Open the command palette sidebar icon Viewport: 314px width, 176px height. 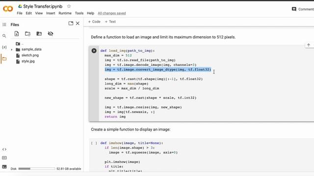point(4,158)
